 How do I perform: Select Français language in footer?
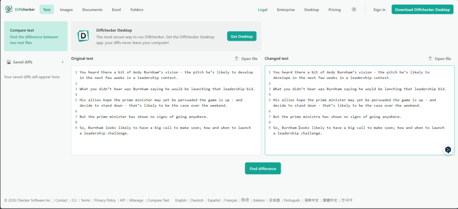(231, 200)
